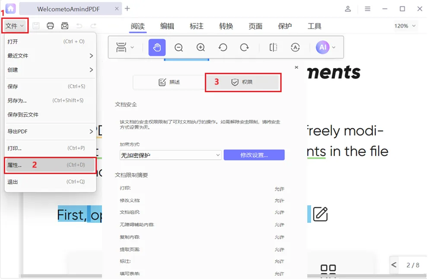Select 另存为... from the file menu

coord(50,101)
